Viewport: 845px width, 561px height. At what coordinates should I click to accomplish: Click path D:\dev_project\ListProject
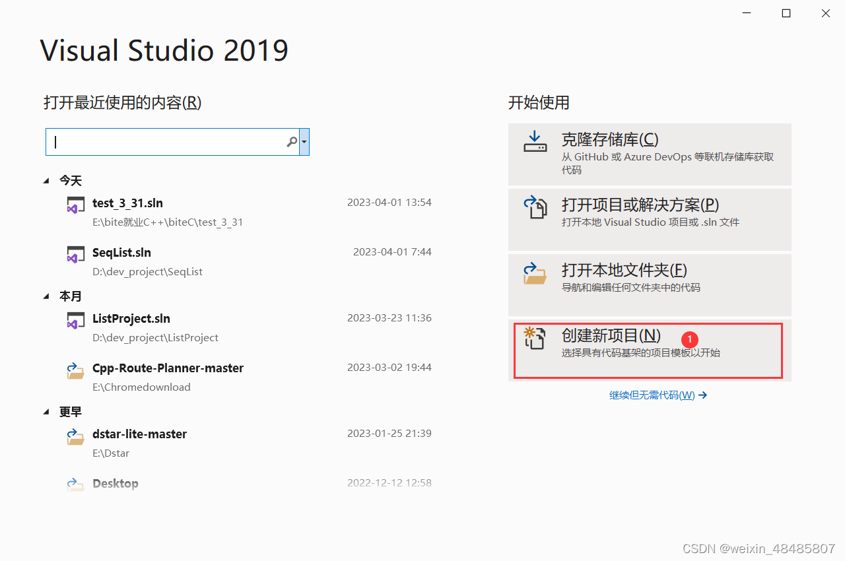coord(155,338)
